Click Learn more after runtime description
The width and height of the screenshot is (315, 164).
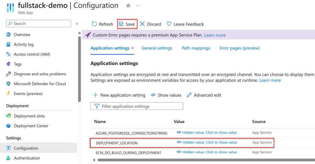[x=270, y=80]
